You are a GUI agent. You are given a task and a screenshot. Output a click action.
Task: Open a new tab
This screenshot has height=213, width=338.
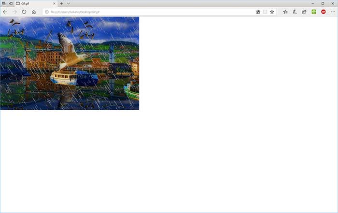tap(61, 3)
